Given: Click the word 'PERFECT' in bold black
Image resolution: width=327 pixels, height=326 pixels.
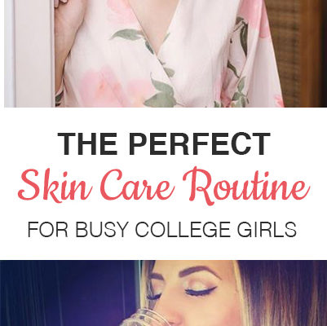Looking at the screenshot, I should (x=200, y=144).
